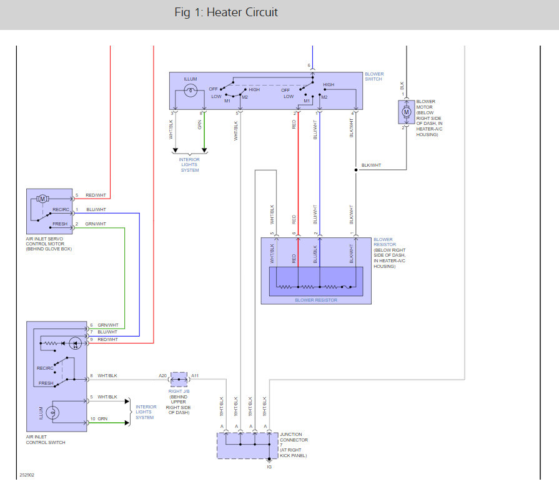Select the ILLUM lamp symbol in the blower switch
The height and width of the screenshot is (494, 559).
(x=190, y=90)
